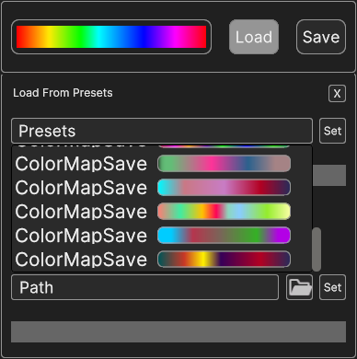Click the wide gray bar at the panel bottom
The image size is (357, 359).
pos(178,331)
